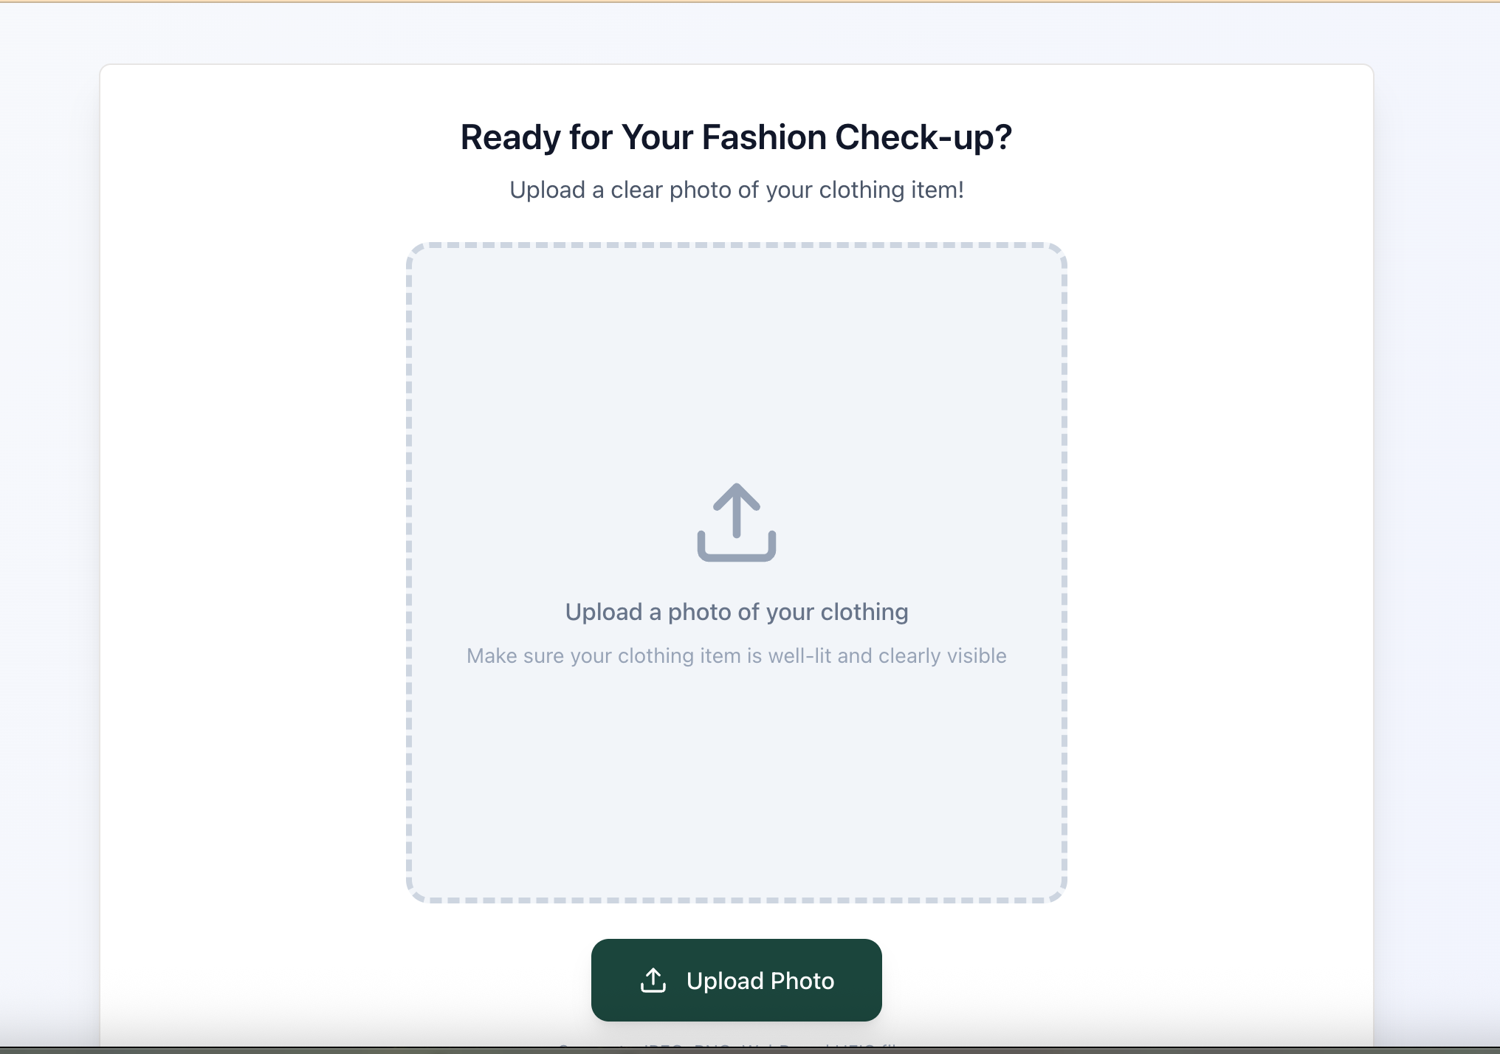Viewport: 1500px width, 1054px height.
Task: Click the dashed border of the upload area
Action: (736, 246)
